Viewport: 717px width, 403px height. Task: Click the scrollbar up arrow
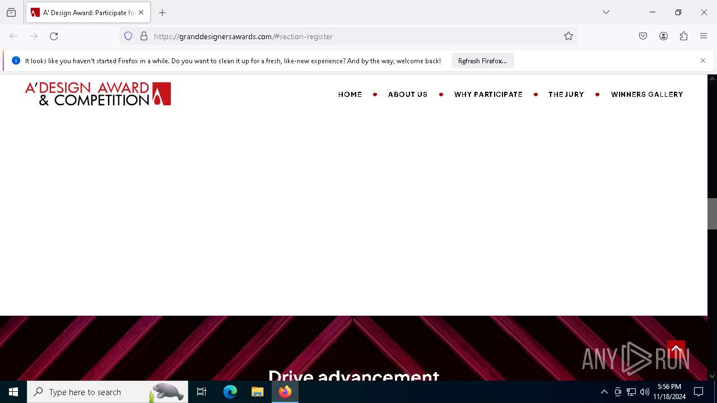coord(712,79)
